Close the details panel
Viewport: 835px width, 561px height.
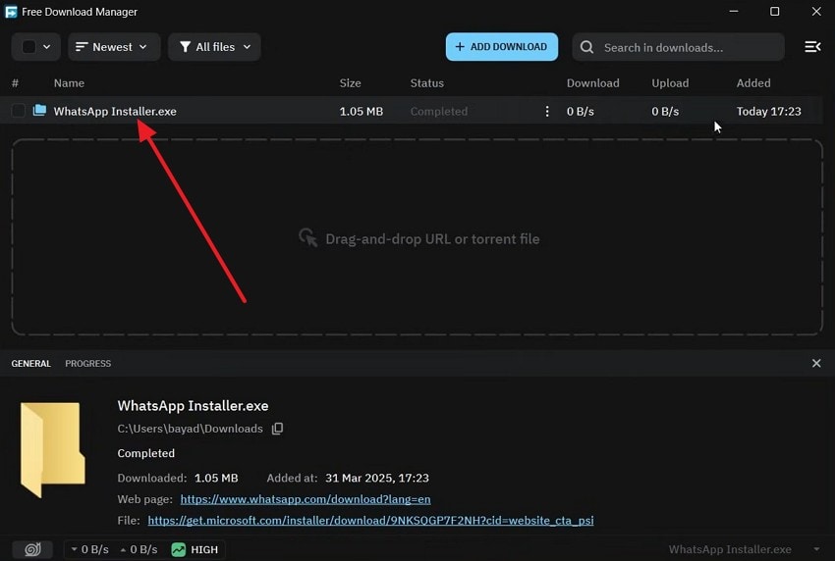816,363
